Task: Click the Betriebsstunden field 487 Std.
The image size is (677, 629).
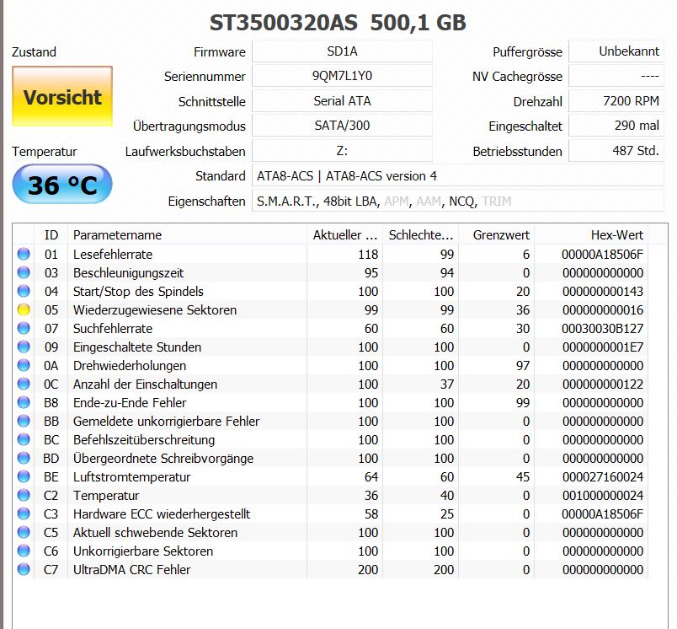Action: (x=616, y=151)
